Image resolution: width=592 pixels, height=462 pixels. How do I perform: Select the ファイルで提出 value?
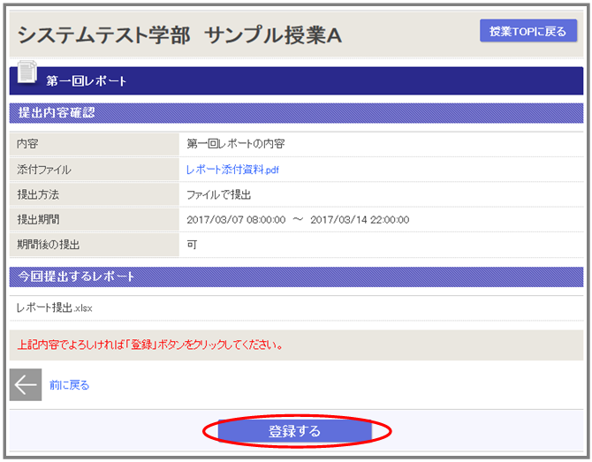coord(219,194)
